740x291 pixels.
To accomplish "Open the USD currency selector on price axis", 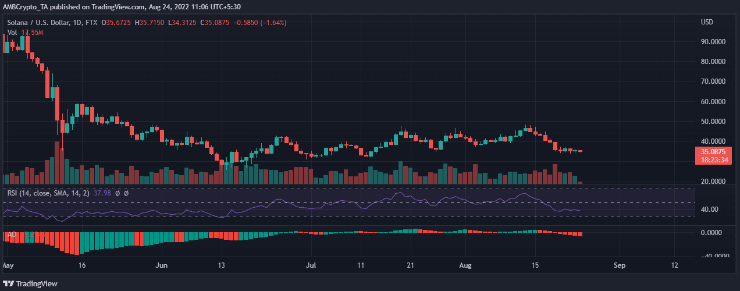I will [x=707, y=23].
